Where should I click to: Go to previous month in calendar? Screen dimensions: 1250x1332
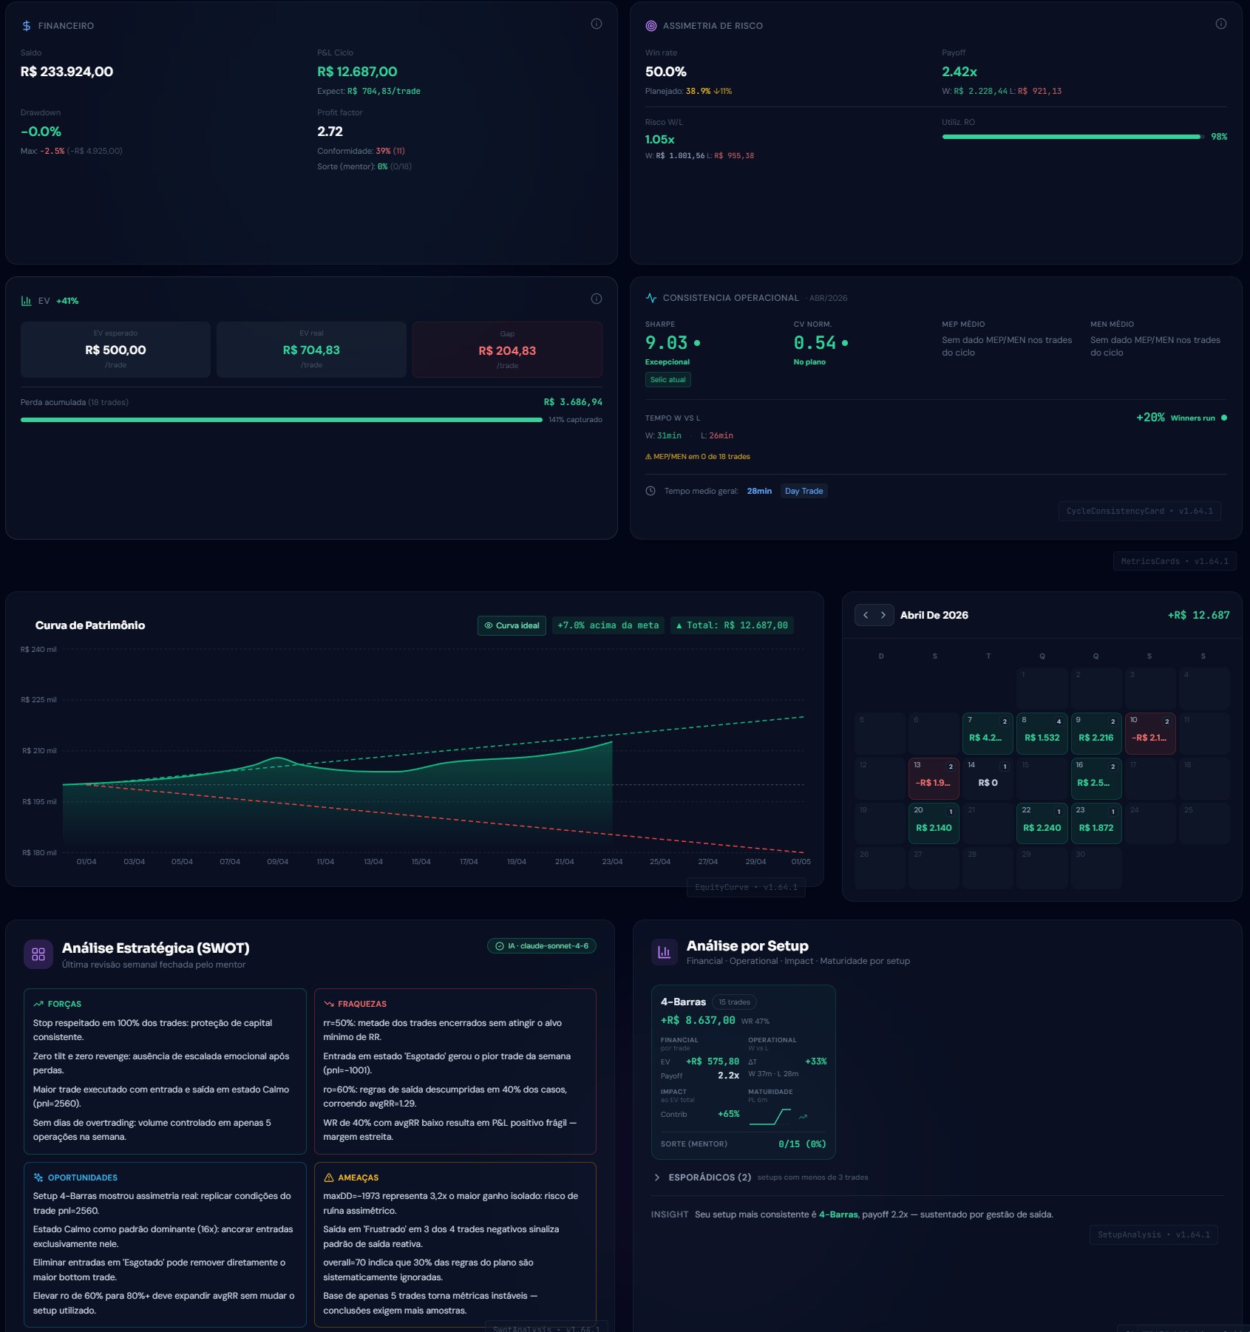click(x=866, y=615)
